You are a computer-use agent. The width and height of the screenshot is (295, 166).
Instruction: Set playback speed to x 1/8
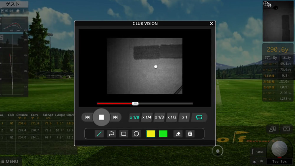click(x=134, y=117)
